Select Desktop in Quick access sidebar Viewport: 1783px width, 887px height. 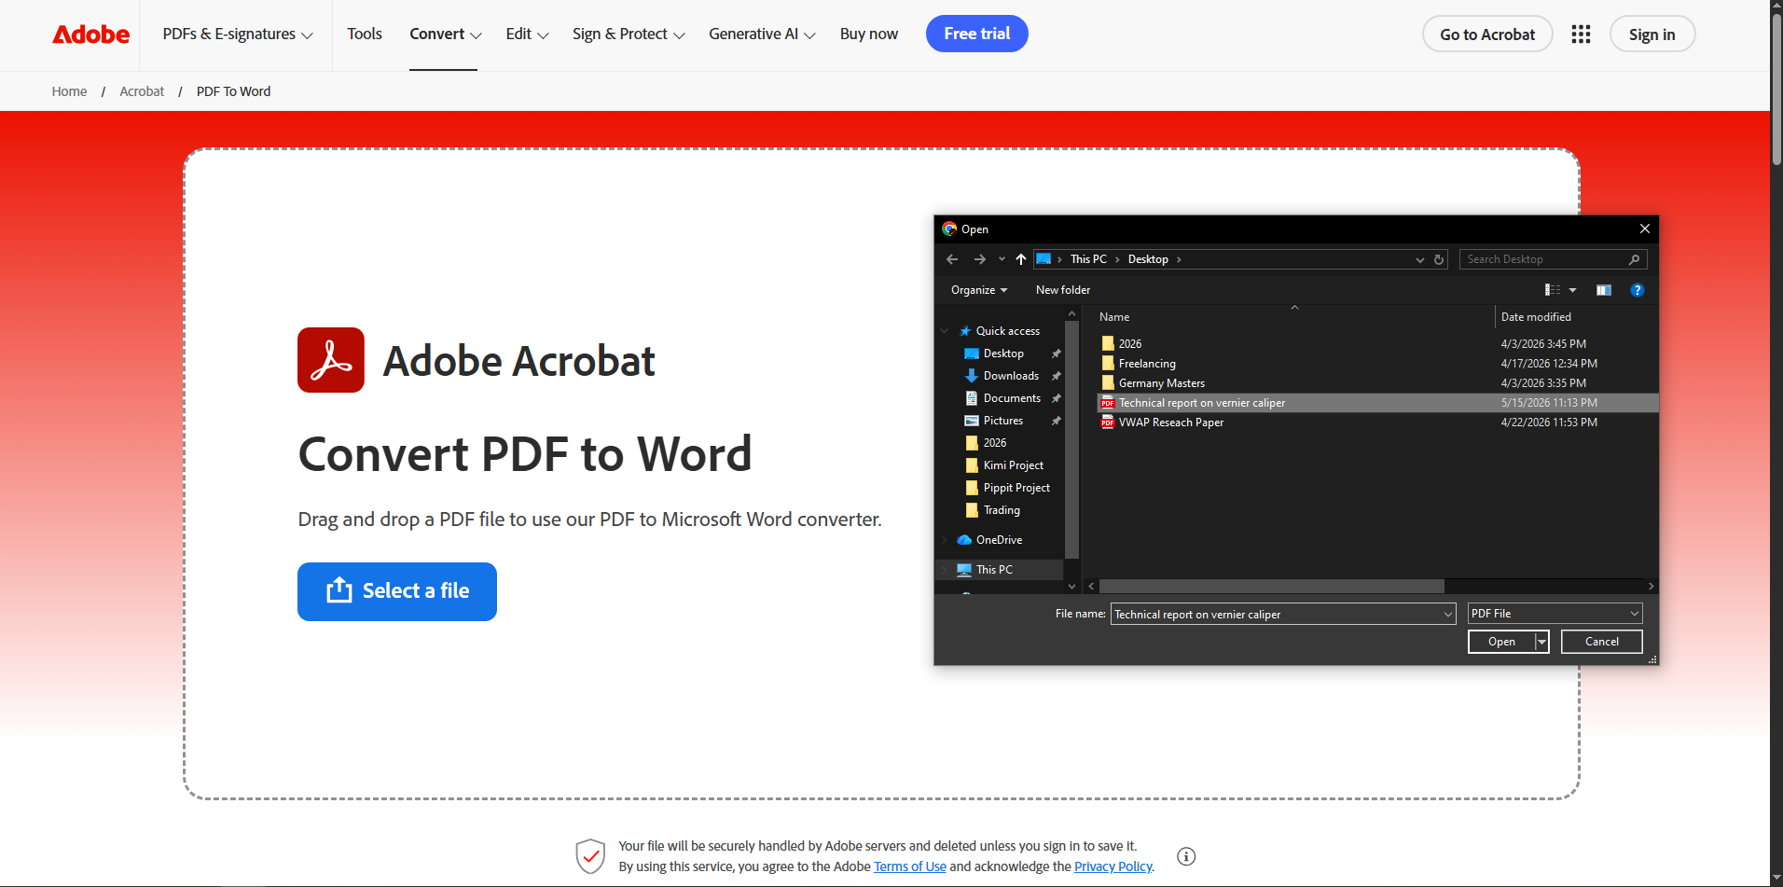click(x=1003, y=353)
